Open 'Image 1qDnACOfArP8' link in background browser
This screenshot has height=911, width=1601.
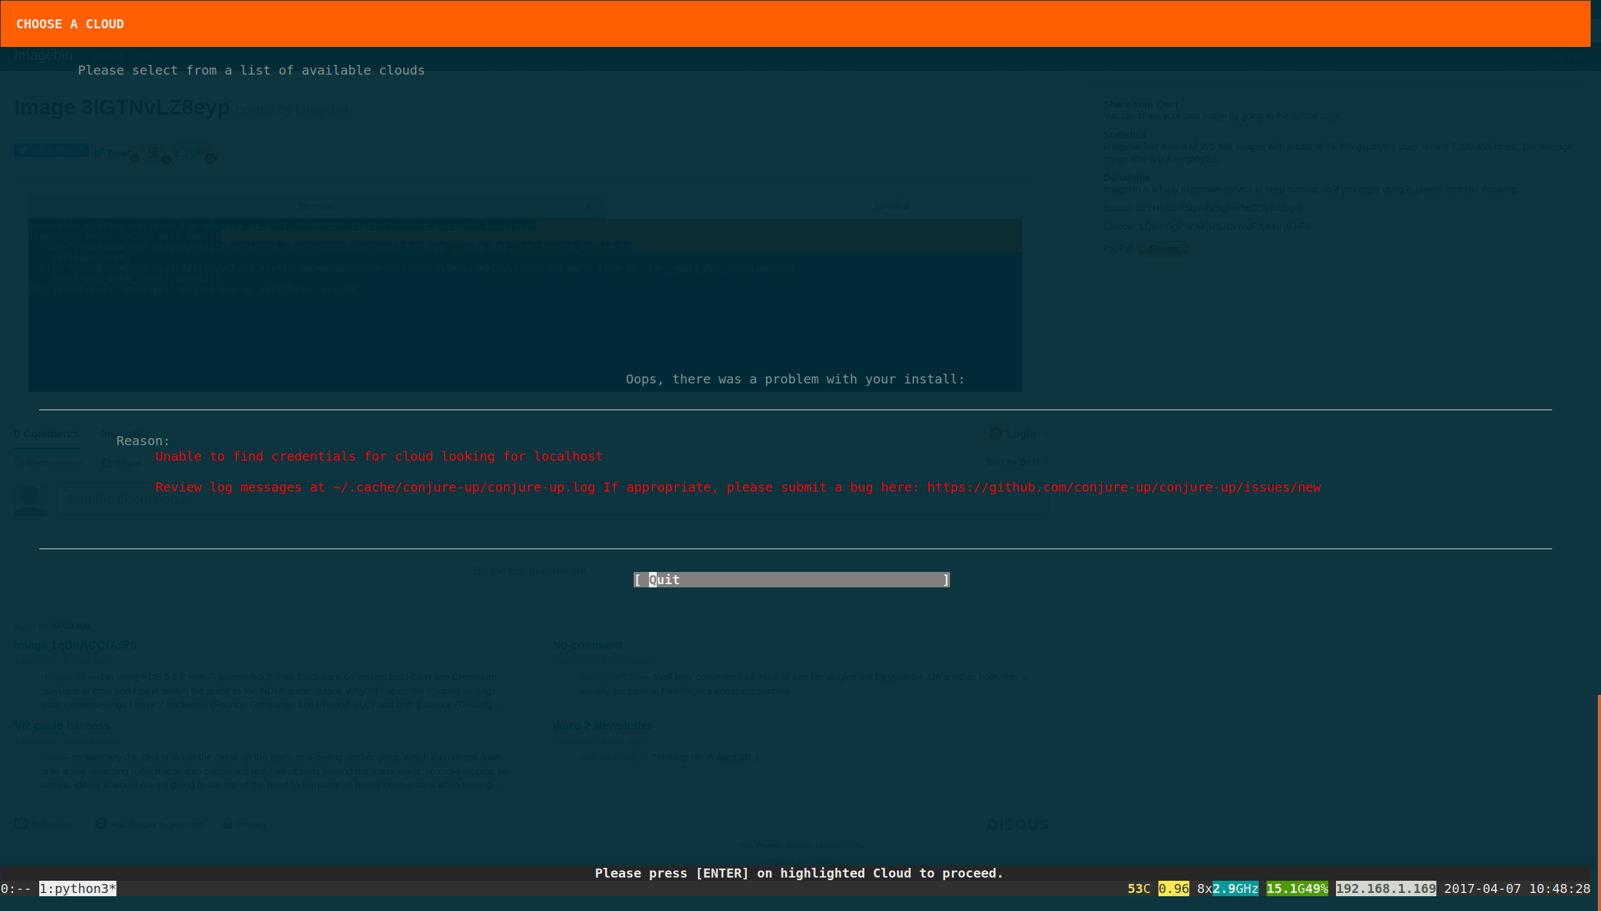75,645
